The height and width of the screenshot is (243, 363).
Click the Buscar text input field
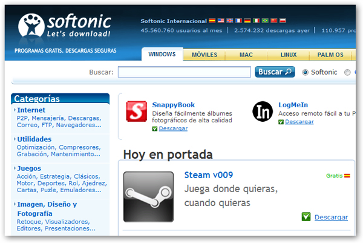pos(185,72)
